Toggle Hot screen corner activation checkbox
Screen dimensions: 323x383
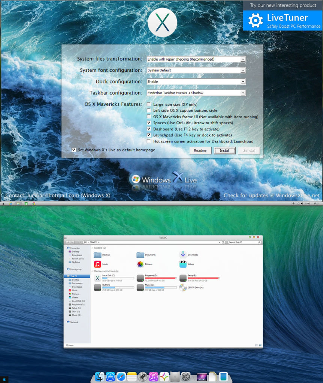149,141
